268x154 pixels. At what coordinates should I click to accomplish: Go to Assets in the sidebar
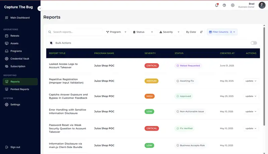pyautogui.click(x=14, y=43)
